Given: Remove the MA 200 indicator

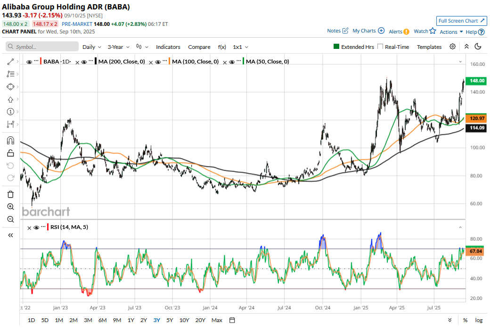Looking at the screenshot, I should point(77,63).
